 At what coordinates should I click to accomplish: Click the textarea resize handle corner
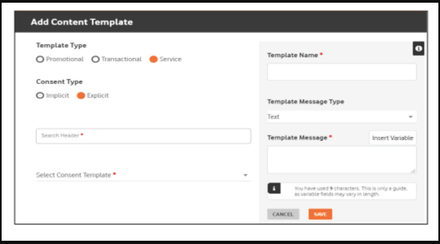[x=413, y=170]
